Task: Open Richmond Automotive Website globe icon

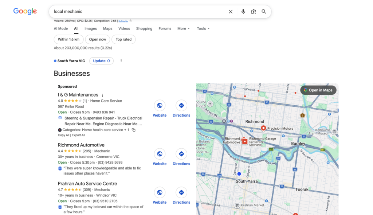Action: point(160,154)
